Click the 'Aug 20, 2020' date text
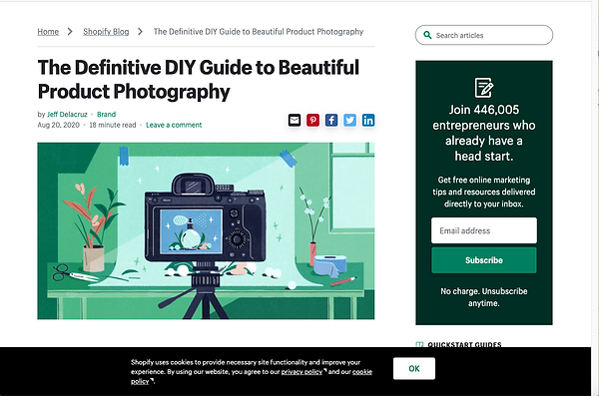 [59, 125]
